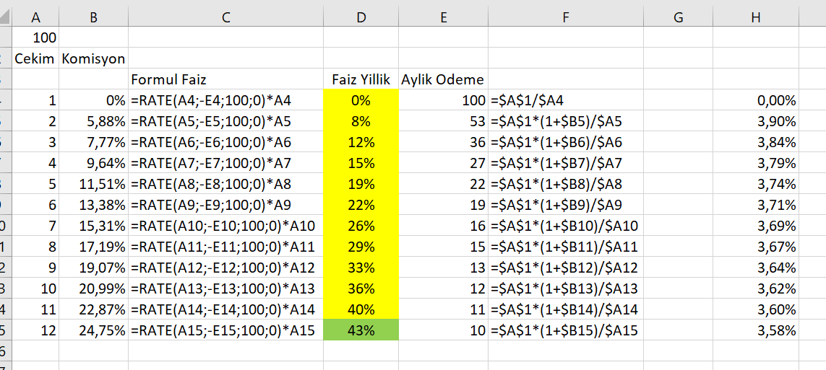Select the 3,90% cell in column H
826x370 pixels.
click(756, 121)
